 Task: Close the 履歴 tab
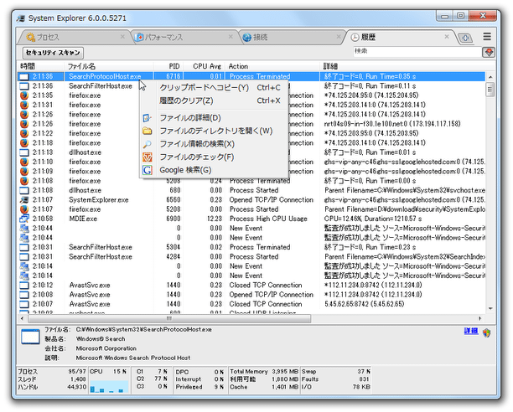(x=447, y=37)
